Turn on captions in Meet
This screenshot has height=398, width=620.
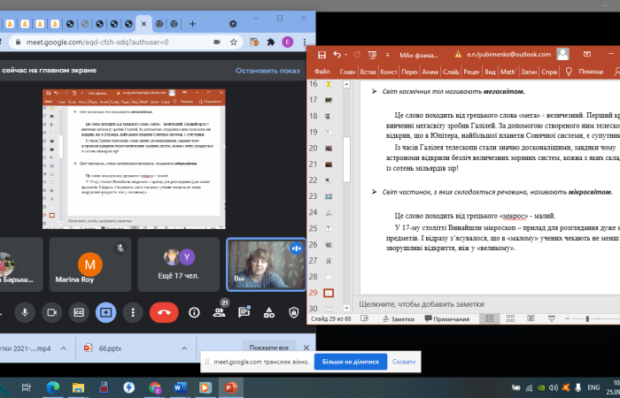coord(78,311)
